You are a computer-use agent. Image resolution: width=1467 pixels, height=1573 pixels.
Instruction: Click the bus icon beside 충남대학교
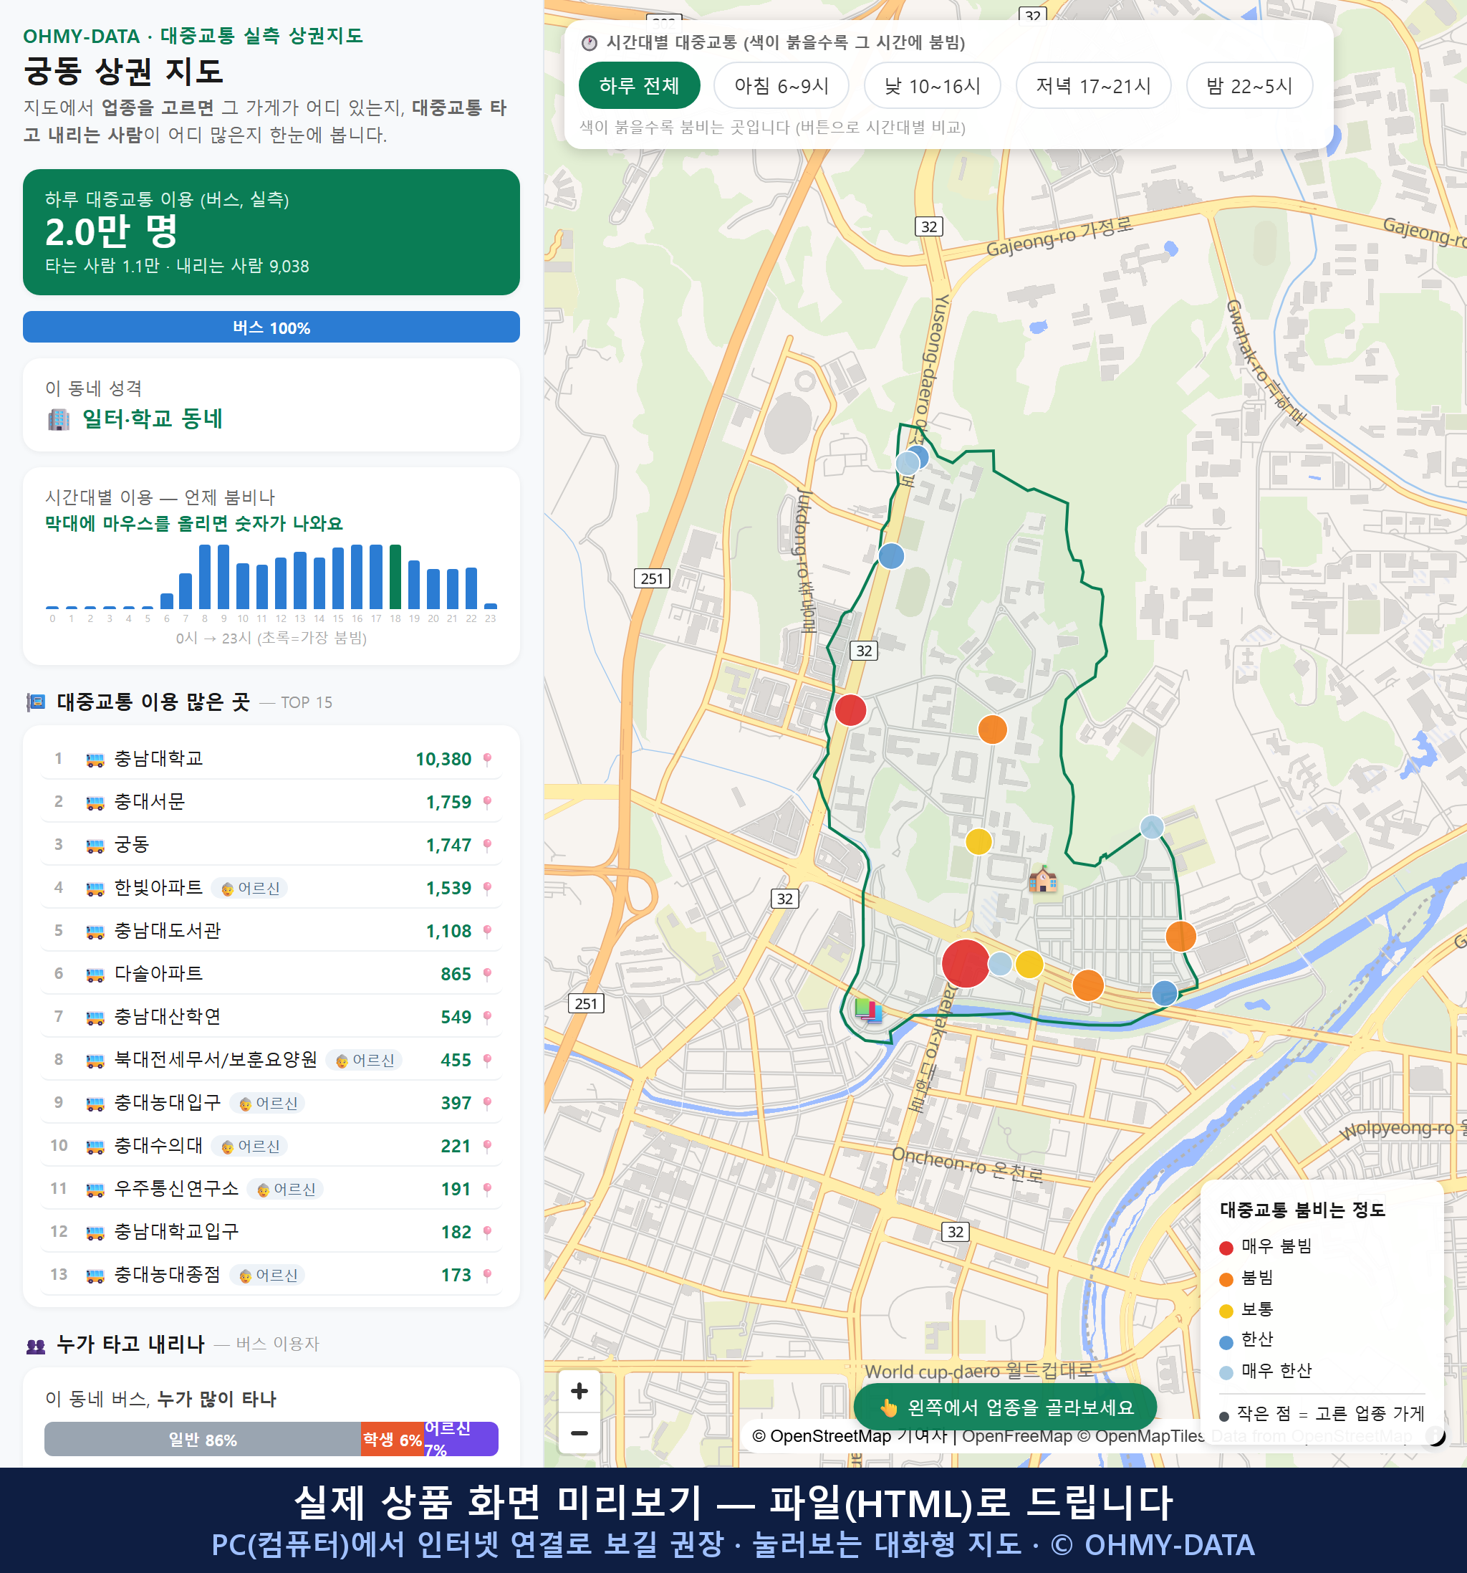point(95,760)
